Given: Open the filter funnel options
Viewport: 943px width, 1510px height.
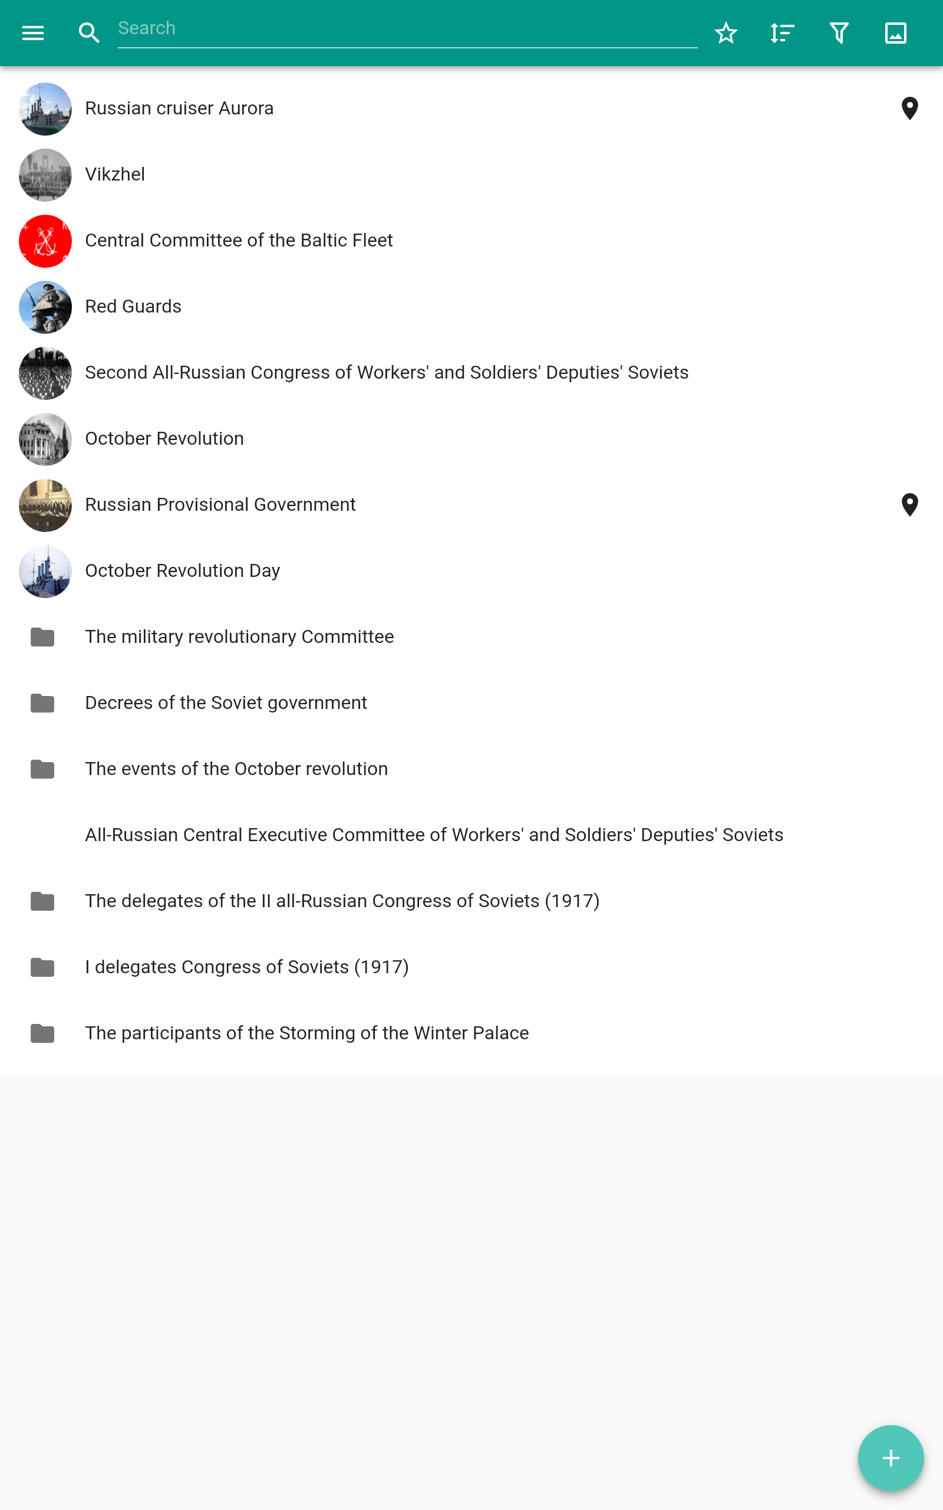Looking at the screenshot, I should [839, 33].
